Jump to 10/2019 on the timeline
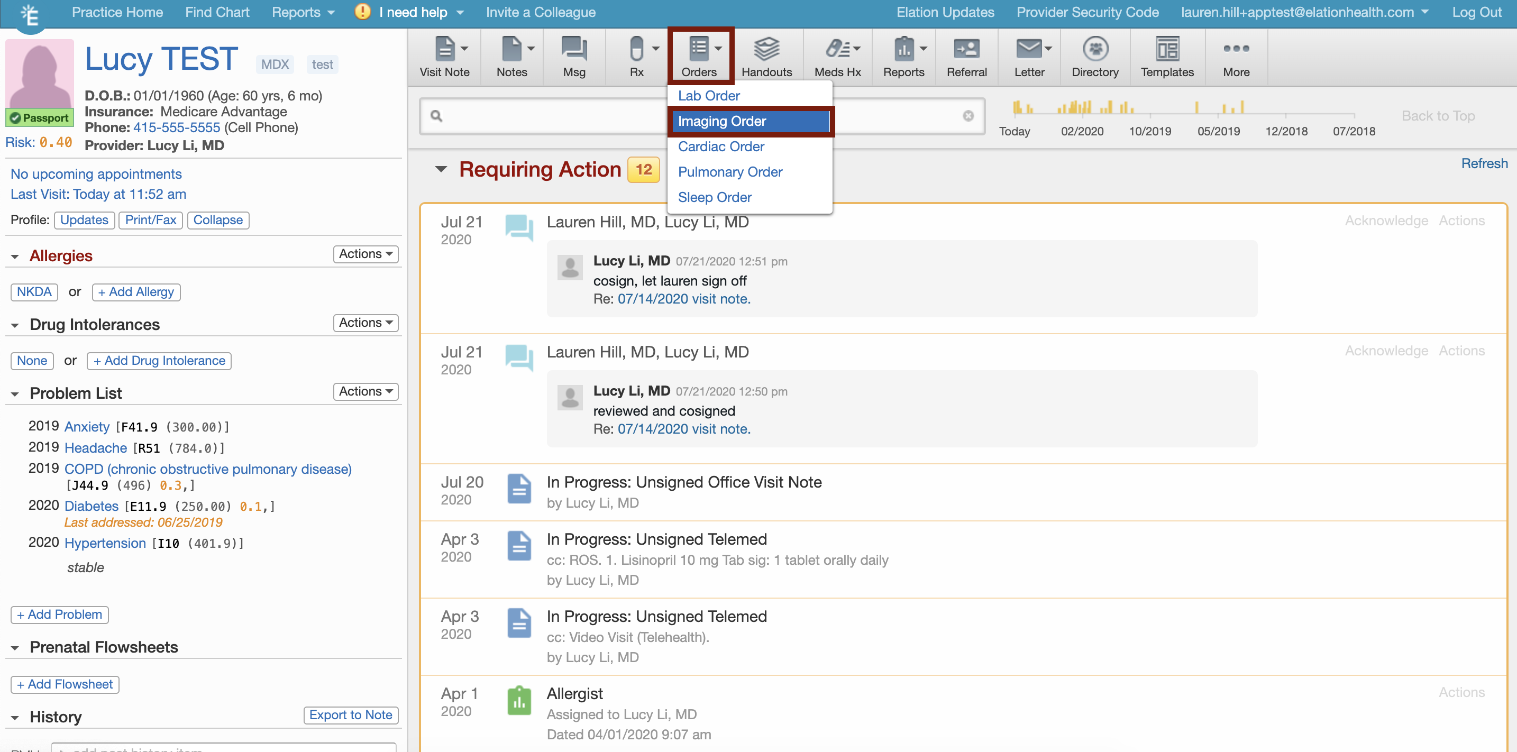Screen dimensions: 1517x752 [x=1149, y=131]
